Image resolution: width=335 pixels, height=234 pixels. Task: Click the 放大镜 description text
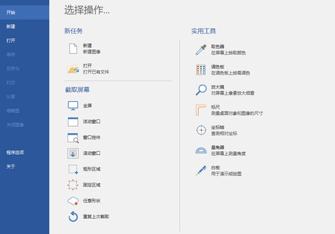233,93
